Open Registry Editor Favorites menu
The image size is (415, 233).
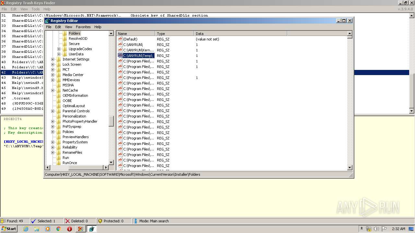click(x=83, y=27)
